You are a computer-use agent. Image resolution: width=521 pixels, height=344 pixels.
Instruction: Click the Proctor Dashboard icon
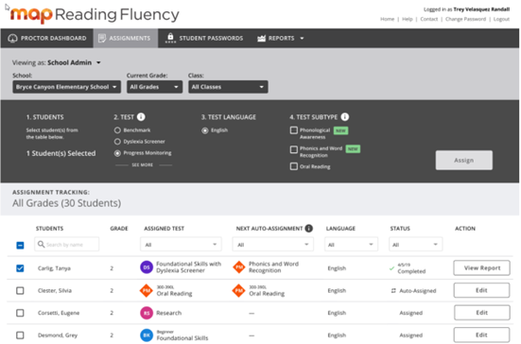12,38
